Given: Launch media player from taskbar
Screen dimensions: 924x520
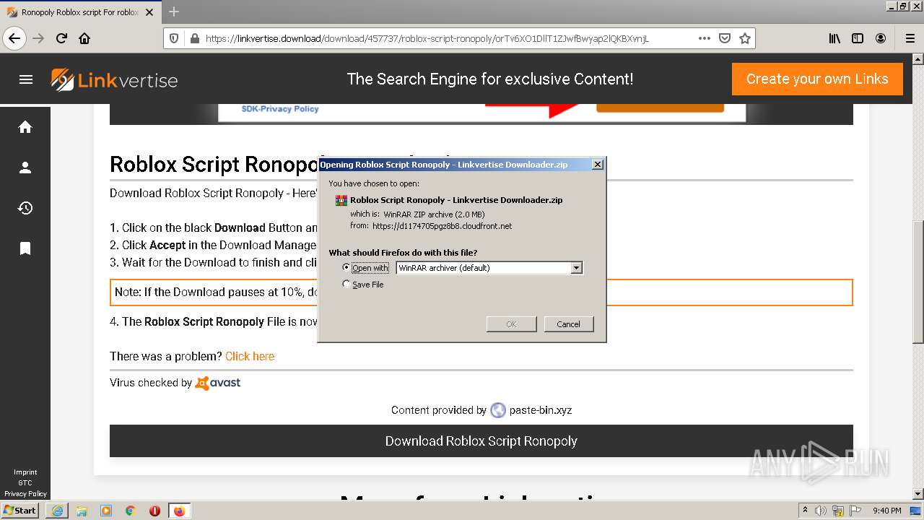Looking at the screenshot, I should click(106, 511).
